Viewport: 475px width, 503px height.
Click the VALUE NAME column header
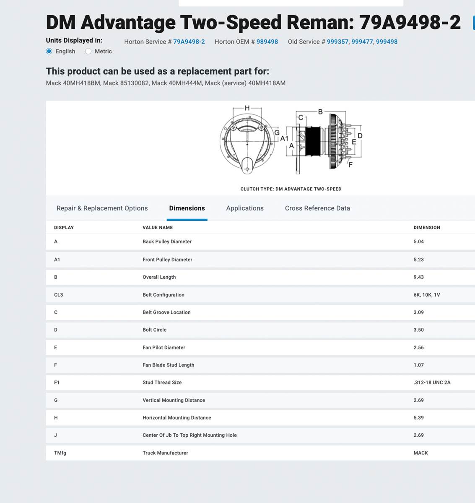pos(158,228)
